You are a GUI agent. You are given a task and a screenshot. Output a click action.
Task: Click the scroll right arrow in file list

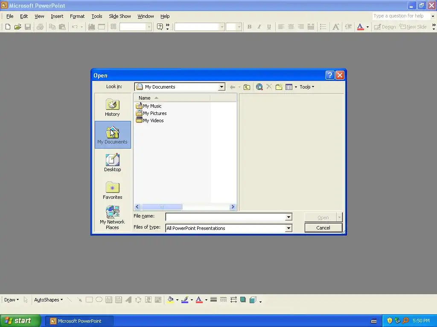coord(233,207)
